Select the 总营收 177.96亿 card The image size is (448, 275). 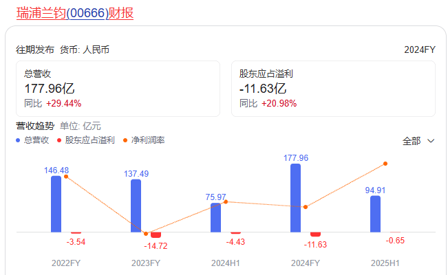[x=118, y=89]
